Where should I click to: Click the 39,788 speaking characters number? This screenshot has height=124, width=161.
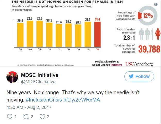click(x=149, y=49)
